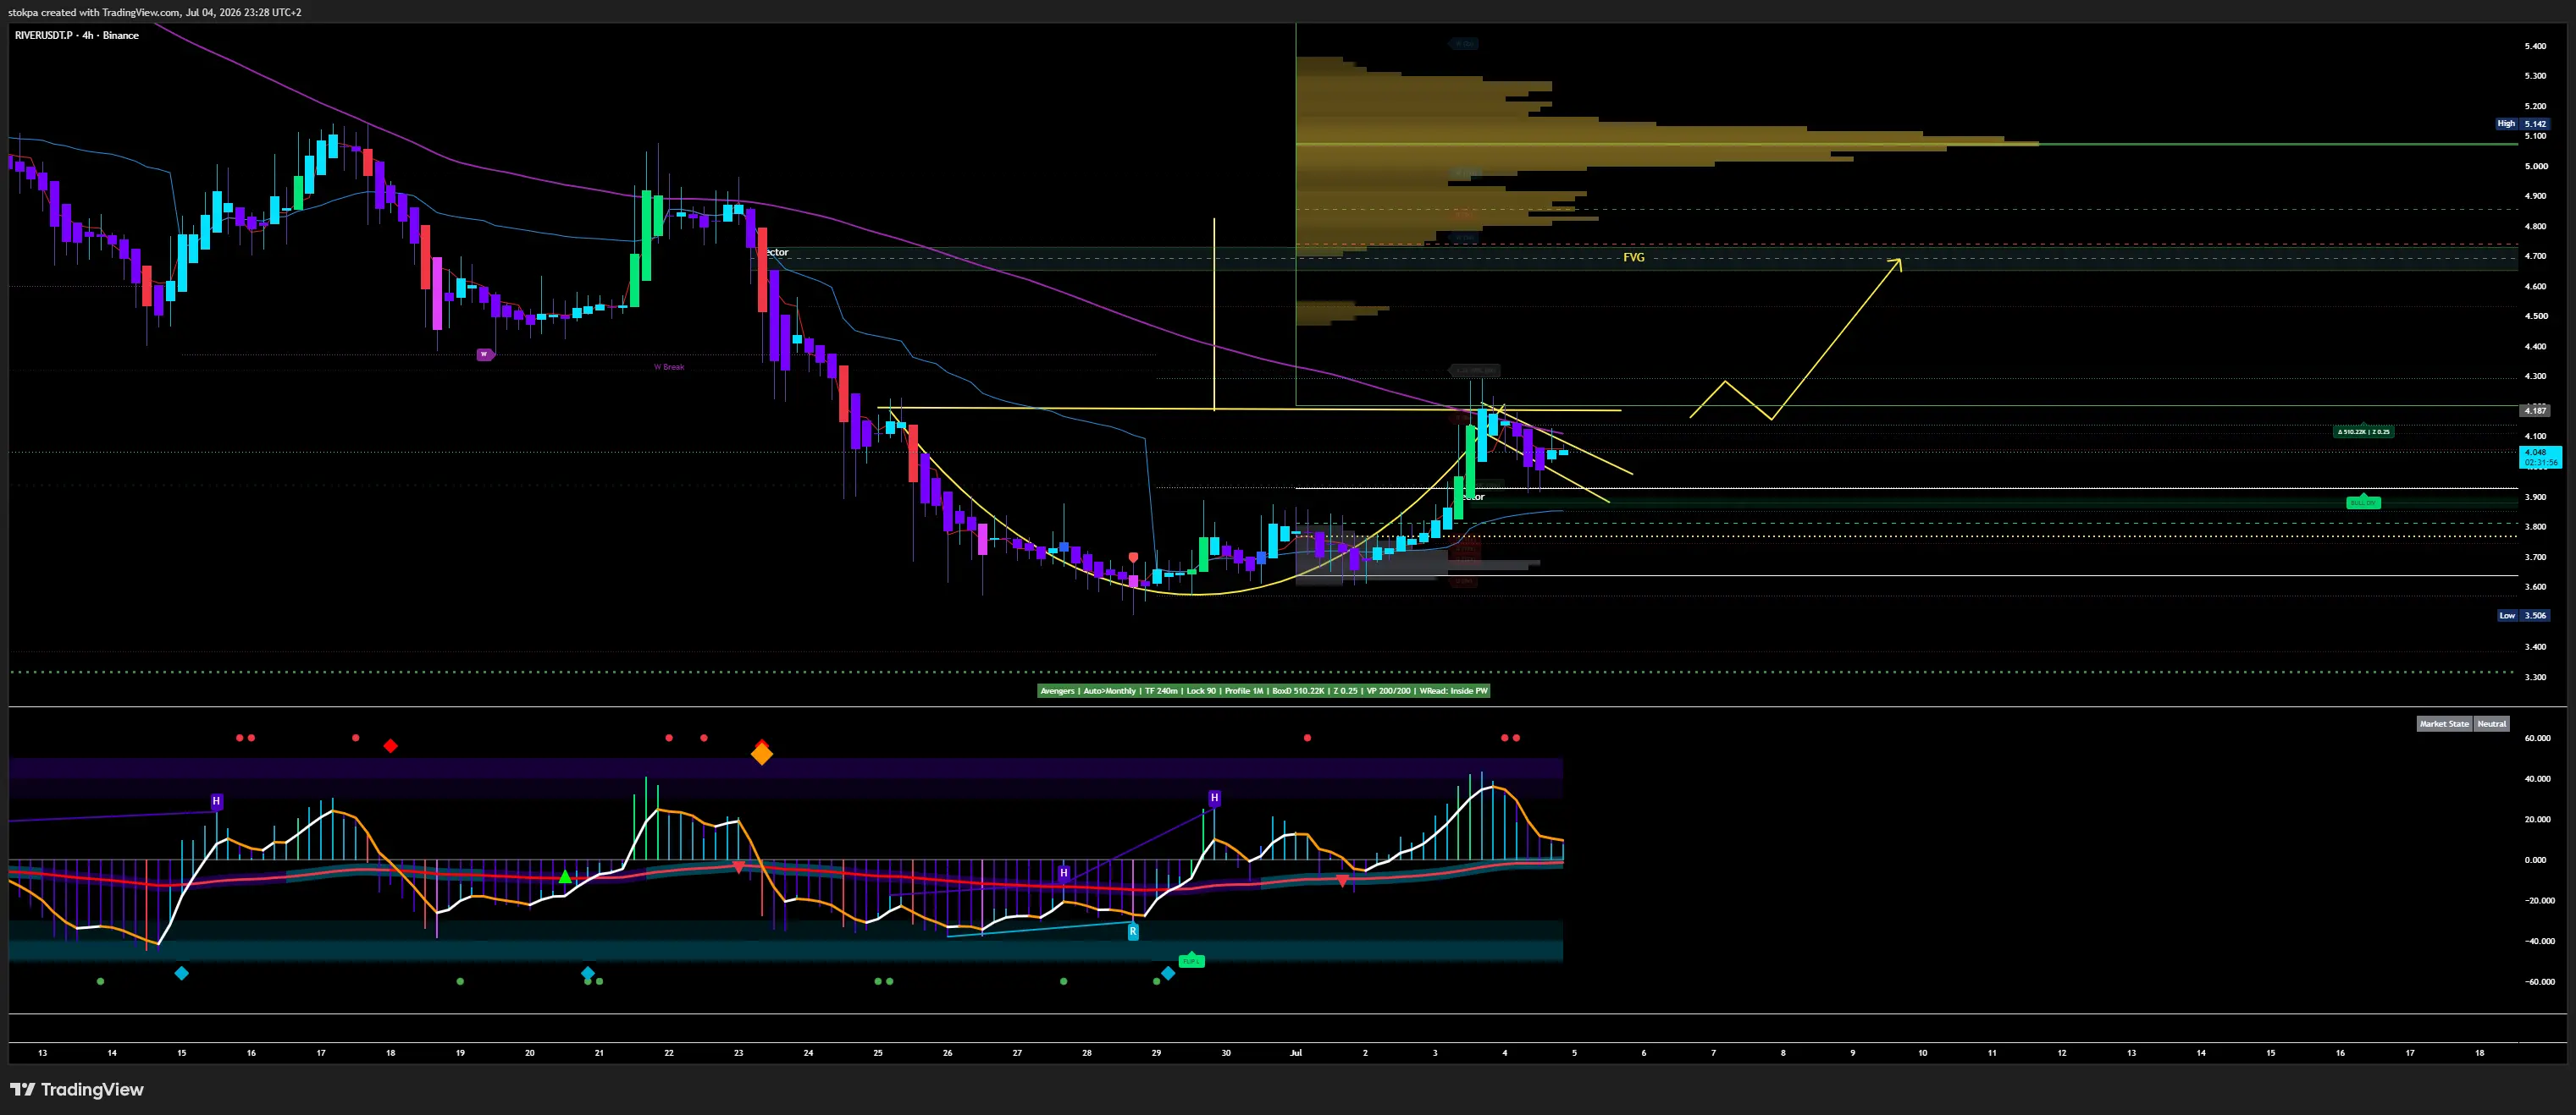Click date 5 on the time axis
Image resolution: width=2576 pixels, height=1115 pixels.
1574,1052
